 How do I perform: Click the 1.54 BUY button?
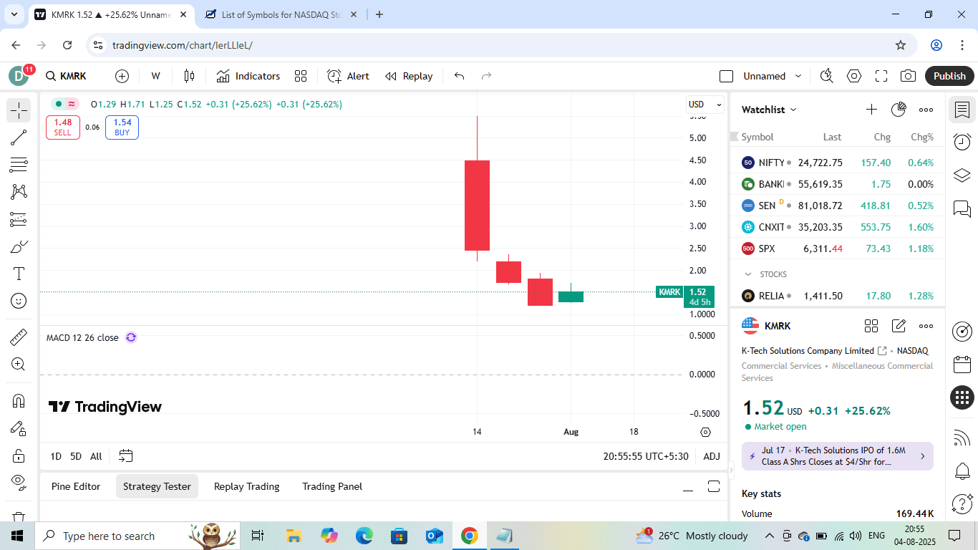pos(122,127)
